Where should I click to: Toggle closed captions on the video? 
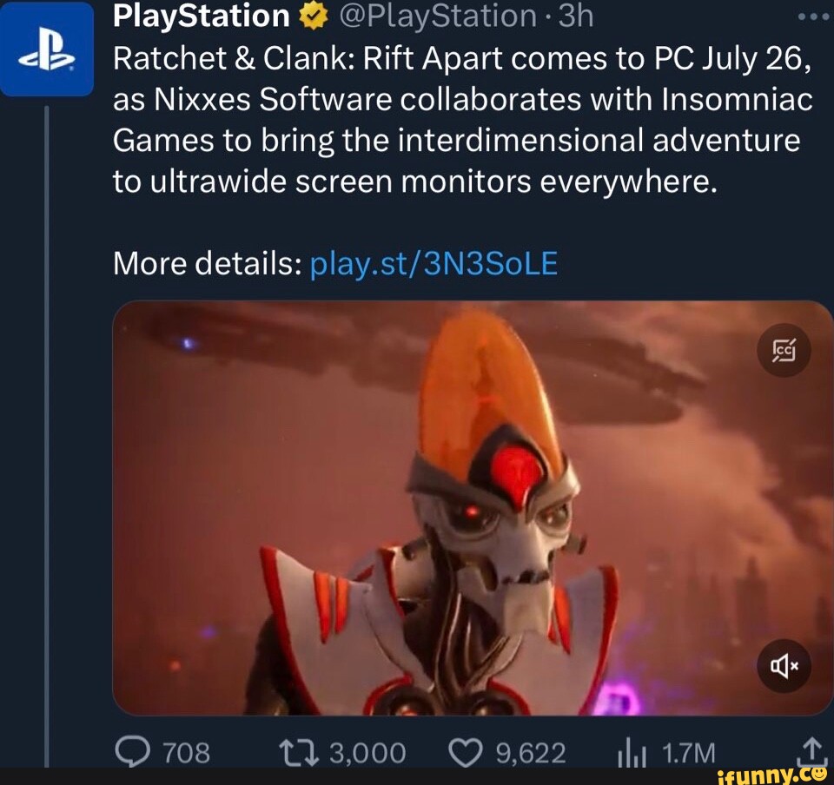784,351
